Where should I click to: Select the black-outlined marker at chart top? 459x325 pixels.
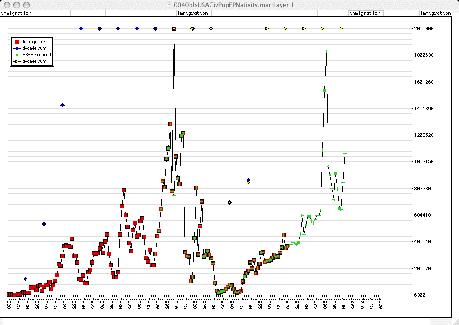[174, 29]
